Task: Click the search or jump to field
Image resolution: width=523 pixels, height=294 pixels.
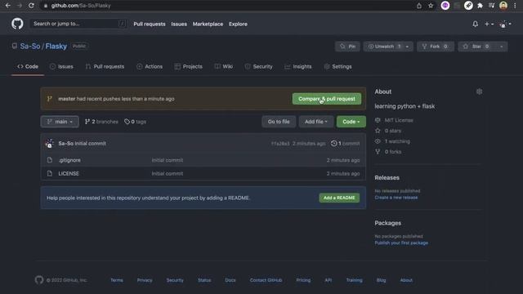Action: (78, 24)
